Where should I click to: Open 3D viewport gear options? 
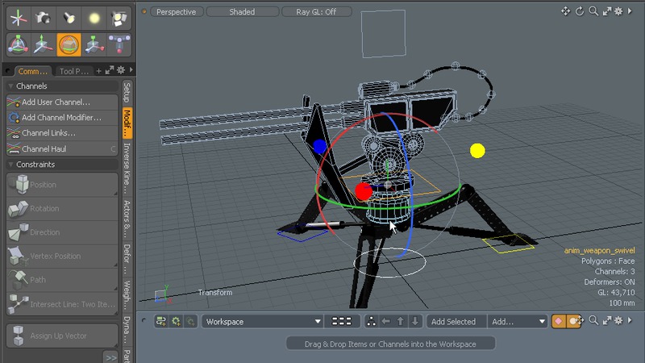(x=618, y=11)
